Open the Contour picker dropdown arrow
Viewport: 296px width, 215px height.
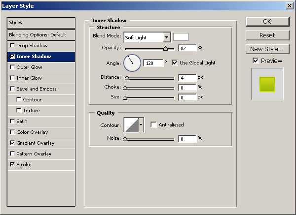pos(141,125)
